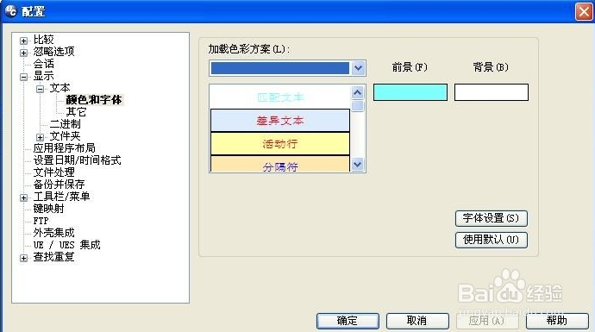Select 匹配文本 in color list
This screenshot has height=332, width=595.
click(x=280, y=97)
